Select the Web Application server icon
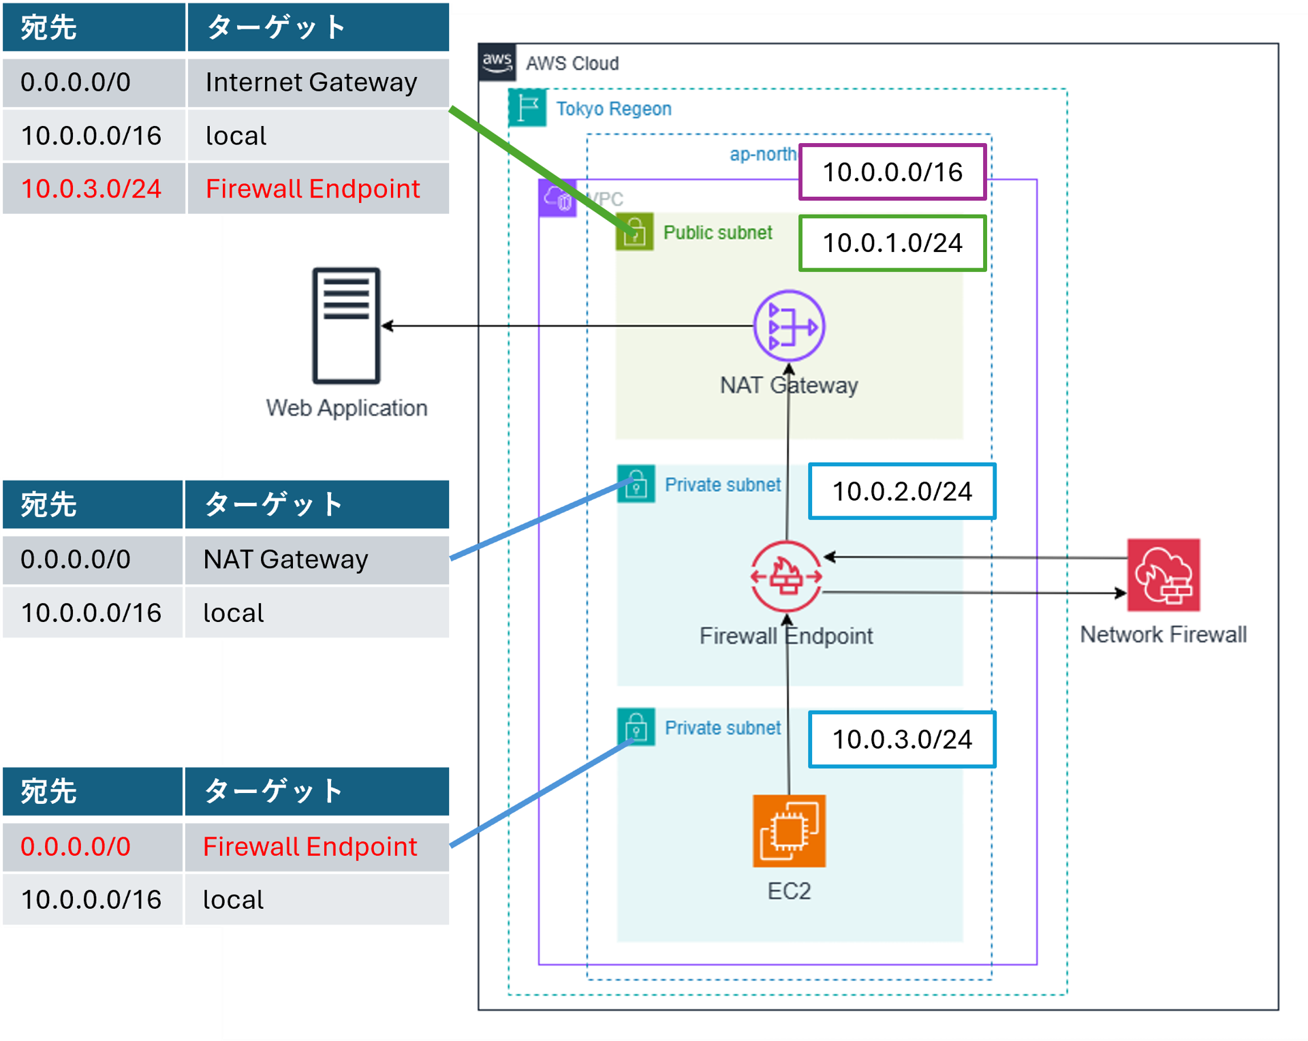 346,326
